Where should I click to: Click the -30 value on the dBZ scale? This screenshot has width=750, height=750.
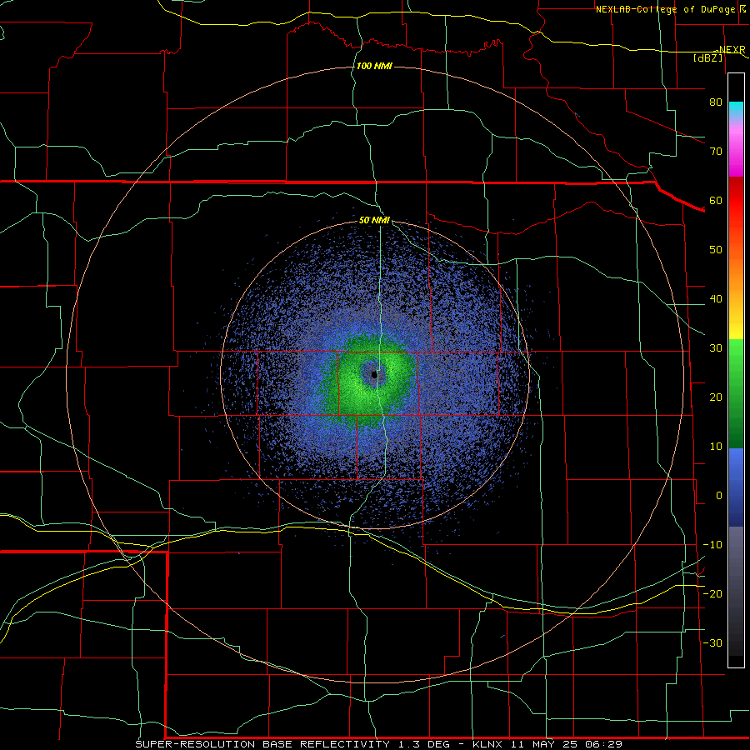(x=712, y=642)
